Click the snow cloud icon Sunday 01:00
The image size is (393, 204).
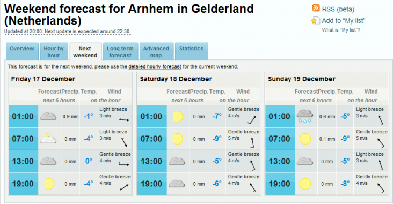click(305, 117)
